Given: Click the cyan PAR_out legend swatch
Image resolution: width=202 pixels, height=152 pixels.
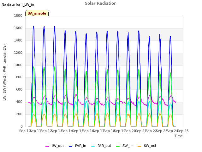Looking at the screenshot, I should click(93, 146).
